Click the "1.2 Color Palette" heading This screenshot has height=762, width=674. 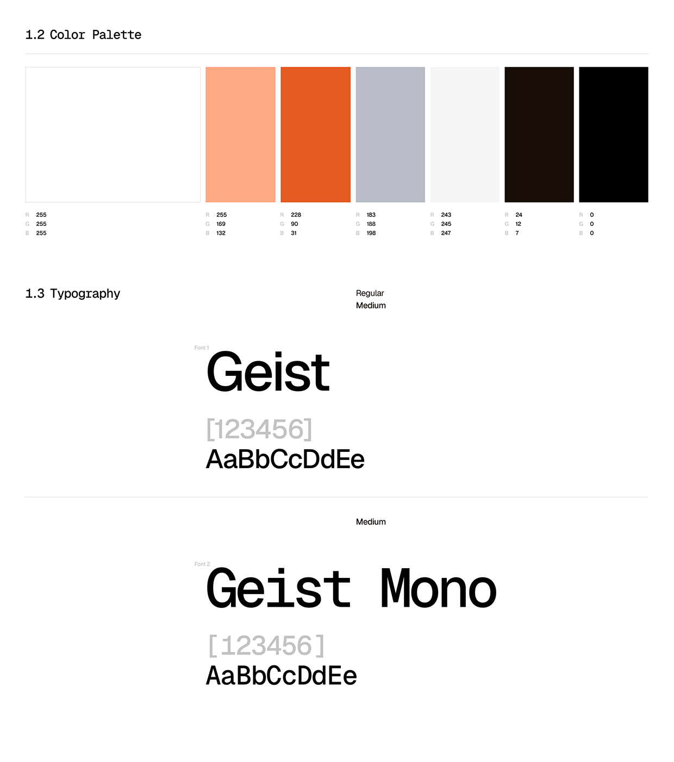[83, 35]
